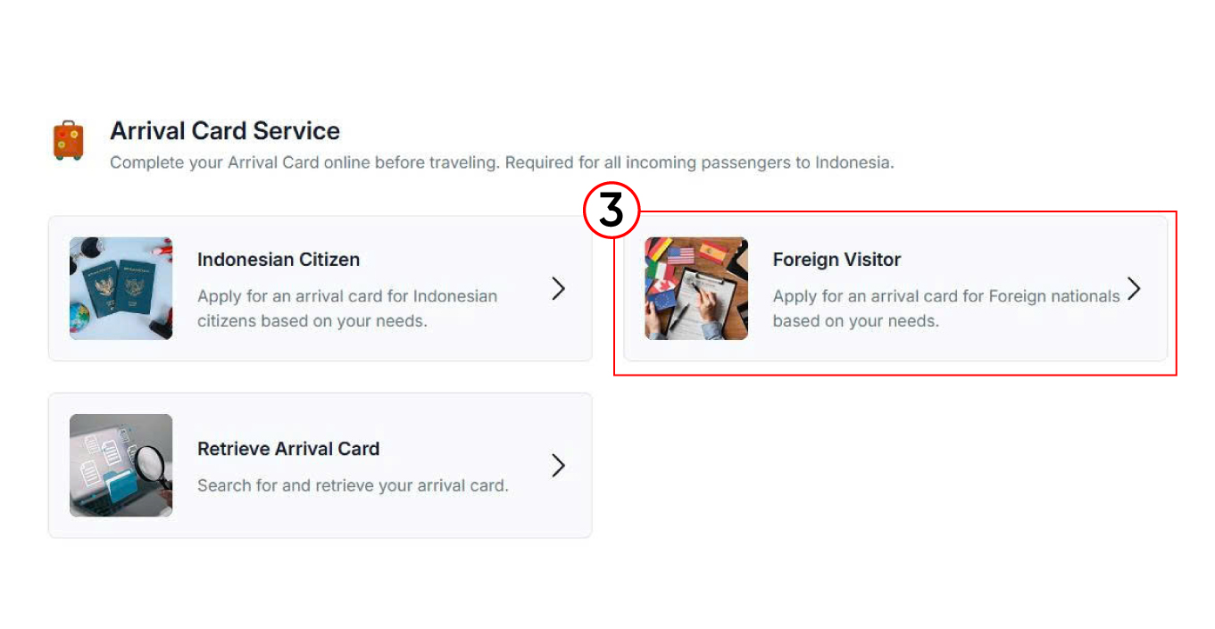
Task: Click the Foreign nationals description text
Action: [945, 308]
